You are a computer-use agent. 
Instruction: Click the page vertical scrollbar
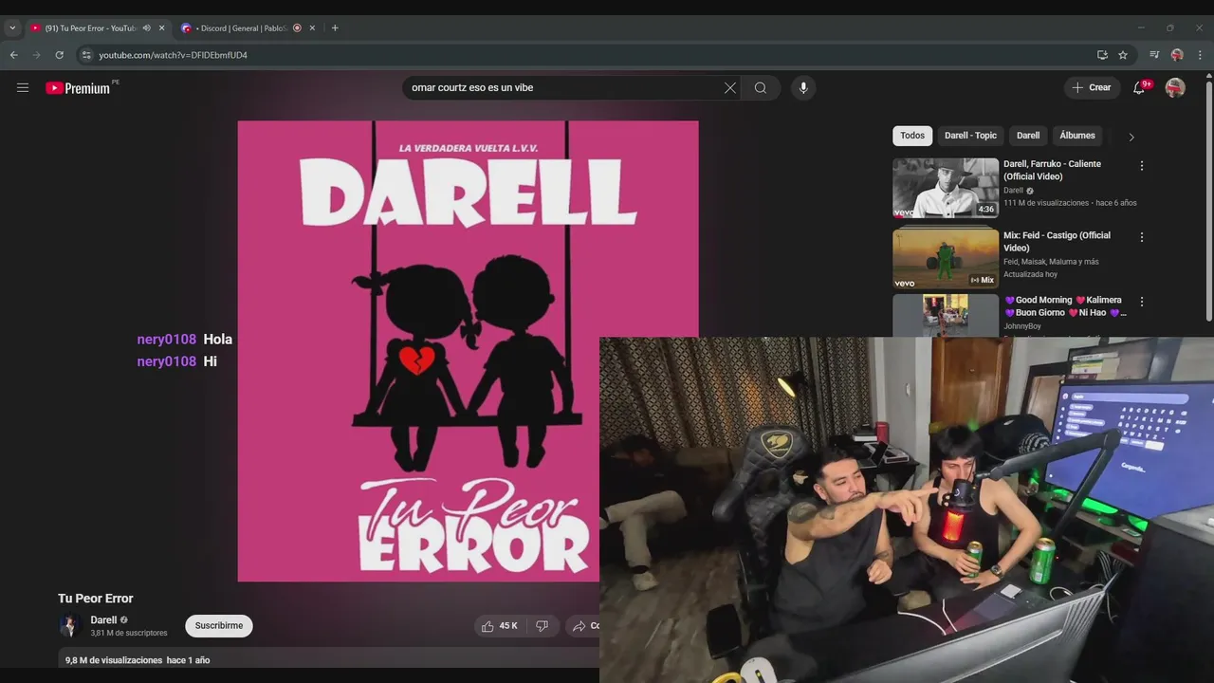click(x=1208, y=199)
